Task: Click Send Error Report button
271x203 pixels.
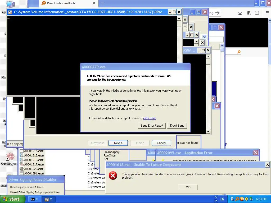Action: [152, 126]
